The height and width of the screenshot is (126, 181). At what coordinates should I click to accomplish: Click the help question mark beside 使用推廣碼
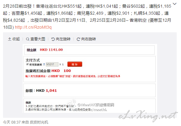coord(44,64)
